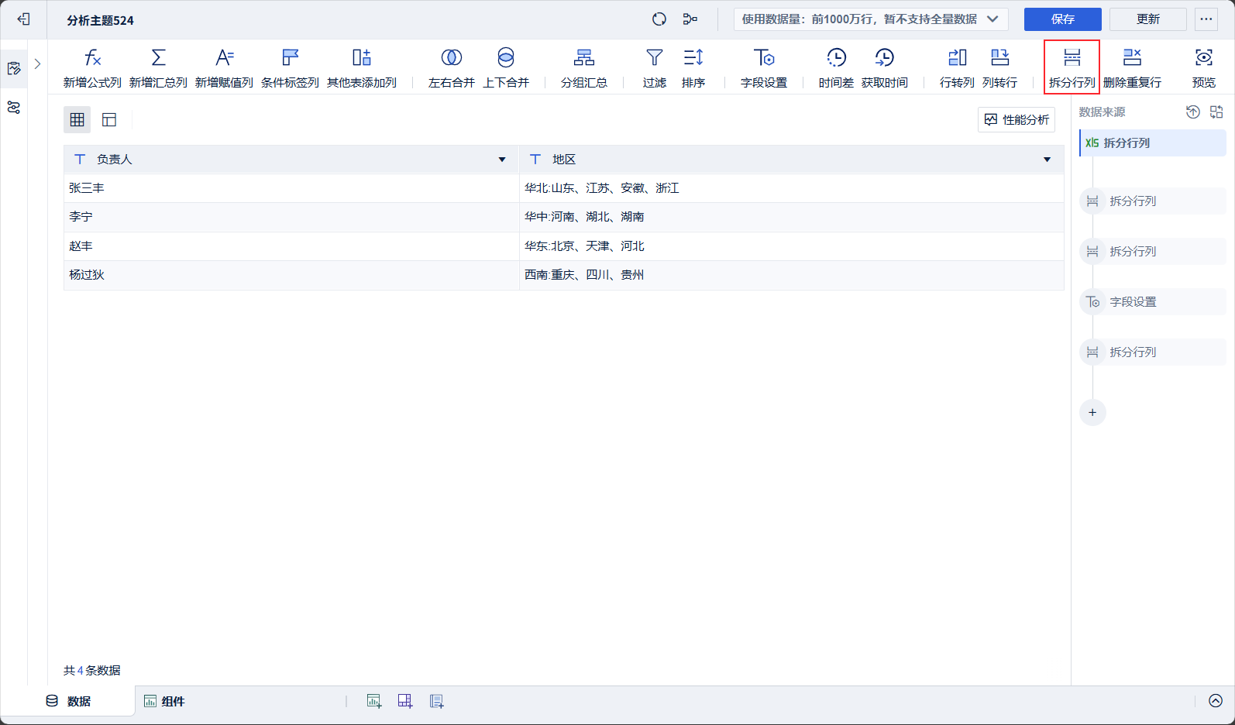The height and width of the screenshot is (725, 1235).
Task: Open the 使用数据量 dropdown
Action: 871,19
